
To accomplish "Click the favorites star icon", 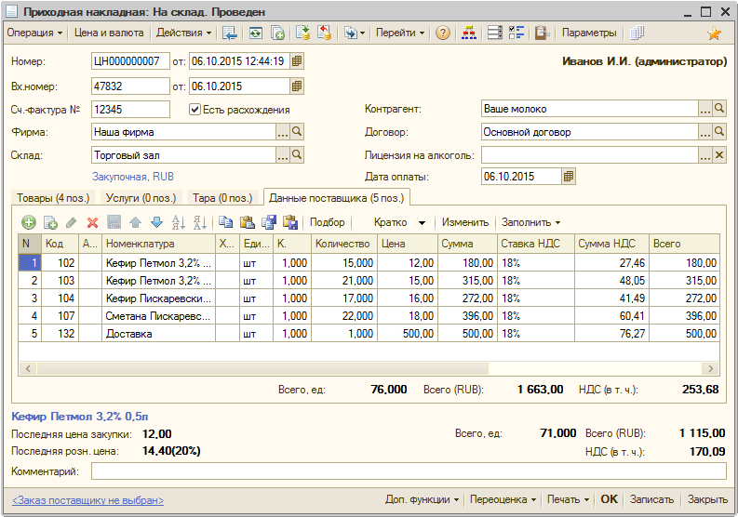I will click(x=714, y=33).
